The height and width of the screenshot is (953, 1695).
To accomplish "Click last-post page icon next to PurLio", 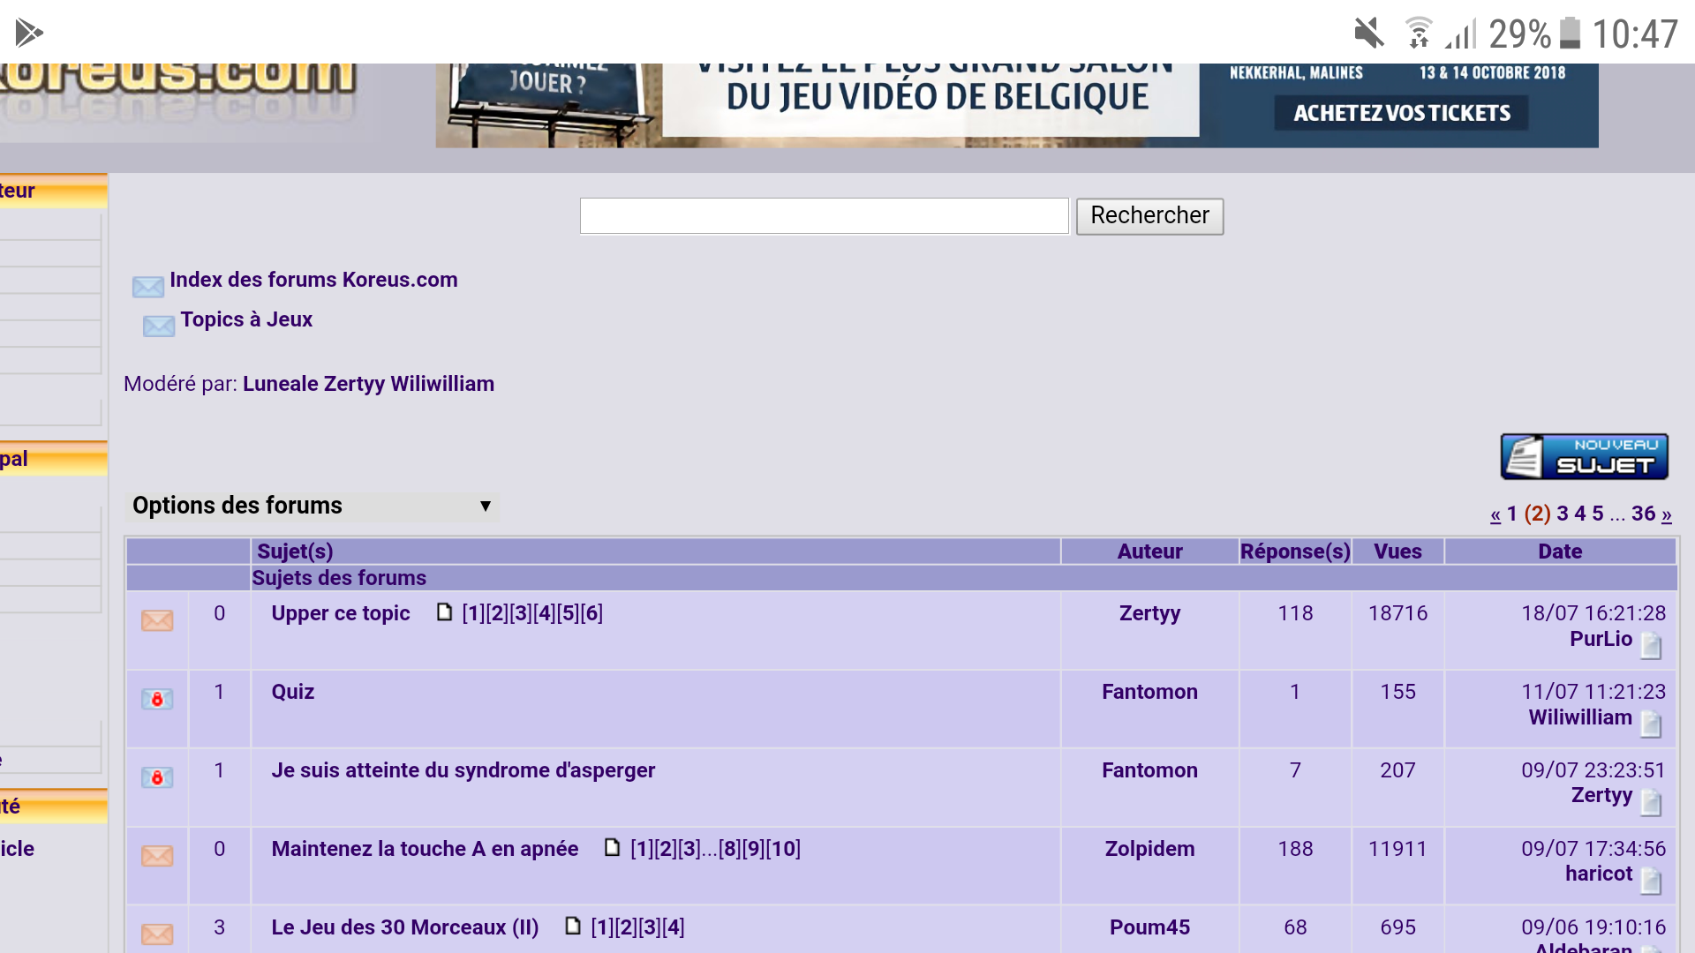I will [x=1651, y=645].
